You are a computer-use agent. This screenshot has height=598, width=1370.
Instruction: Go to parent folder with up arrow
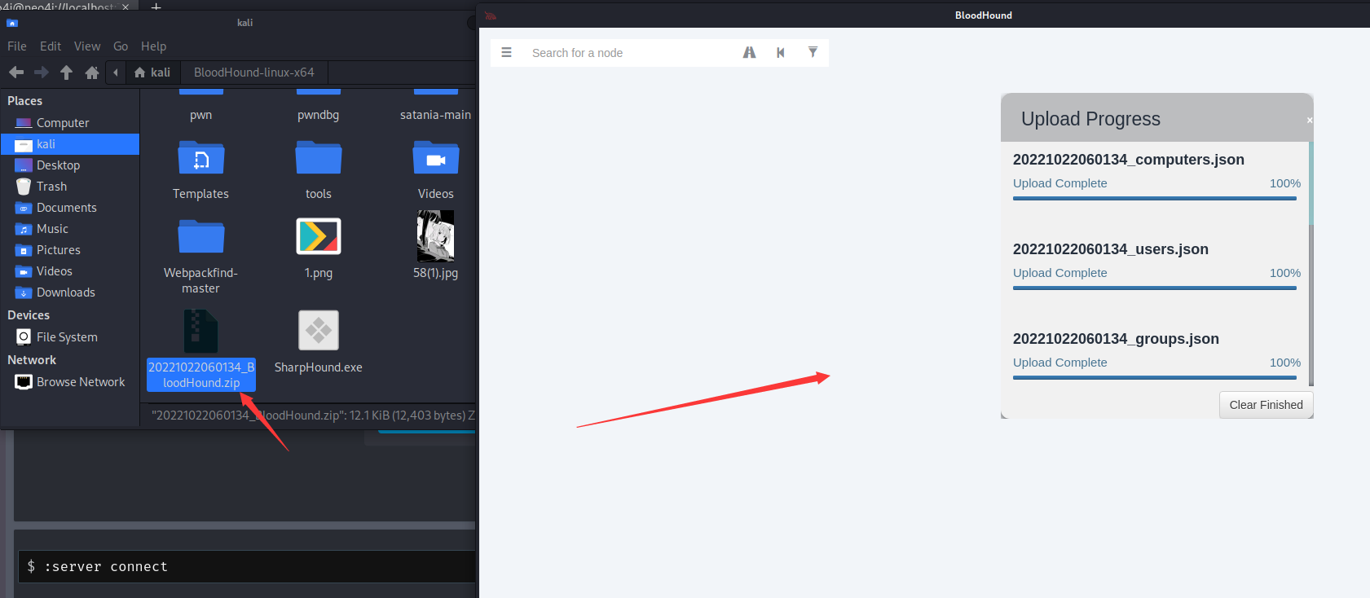(x=67, y=73)
